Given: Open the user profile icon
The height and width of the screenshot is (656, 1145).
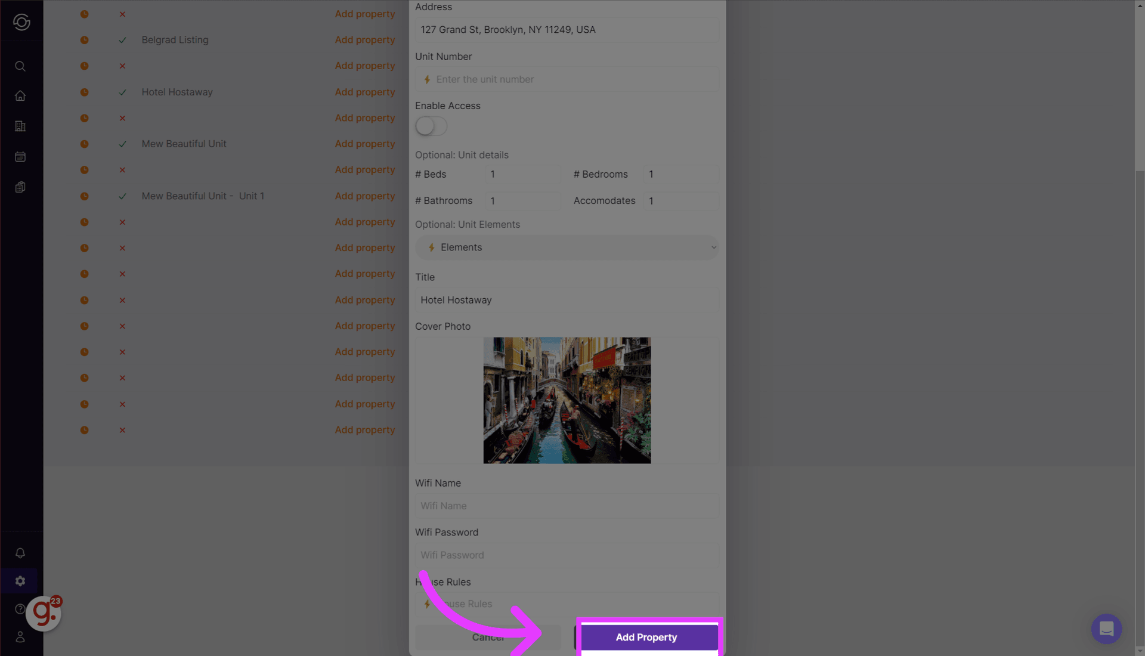Looking at the screenshot, I should (20, 637).
